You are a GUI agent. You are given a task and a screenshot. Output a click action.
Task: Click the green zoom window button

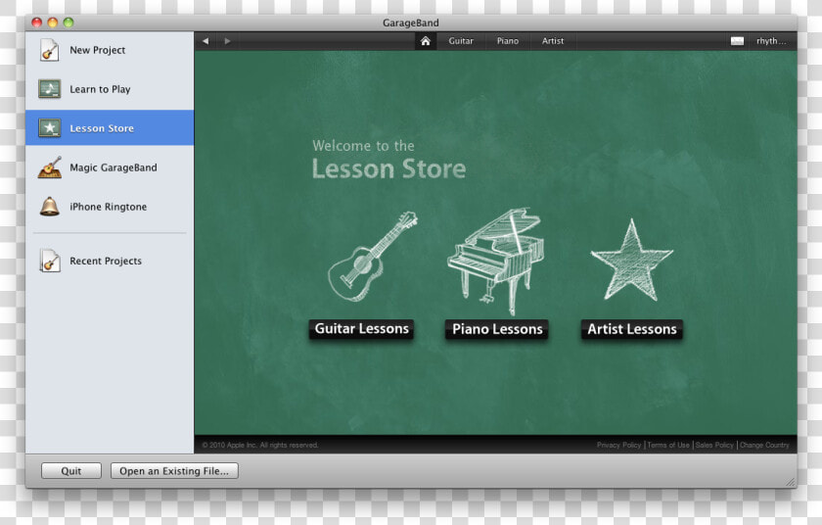(x=68, y=22)
